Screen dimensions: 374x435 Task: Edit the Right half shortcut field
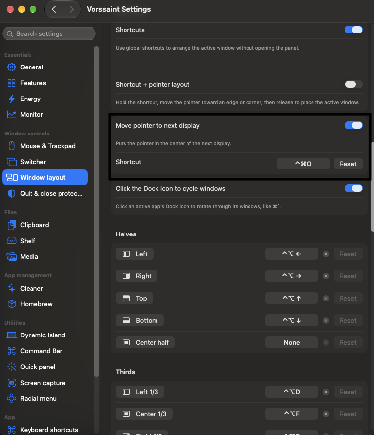[x=292, y=276]
